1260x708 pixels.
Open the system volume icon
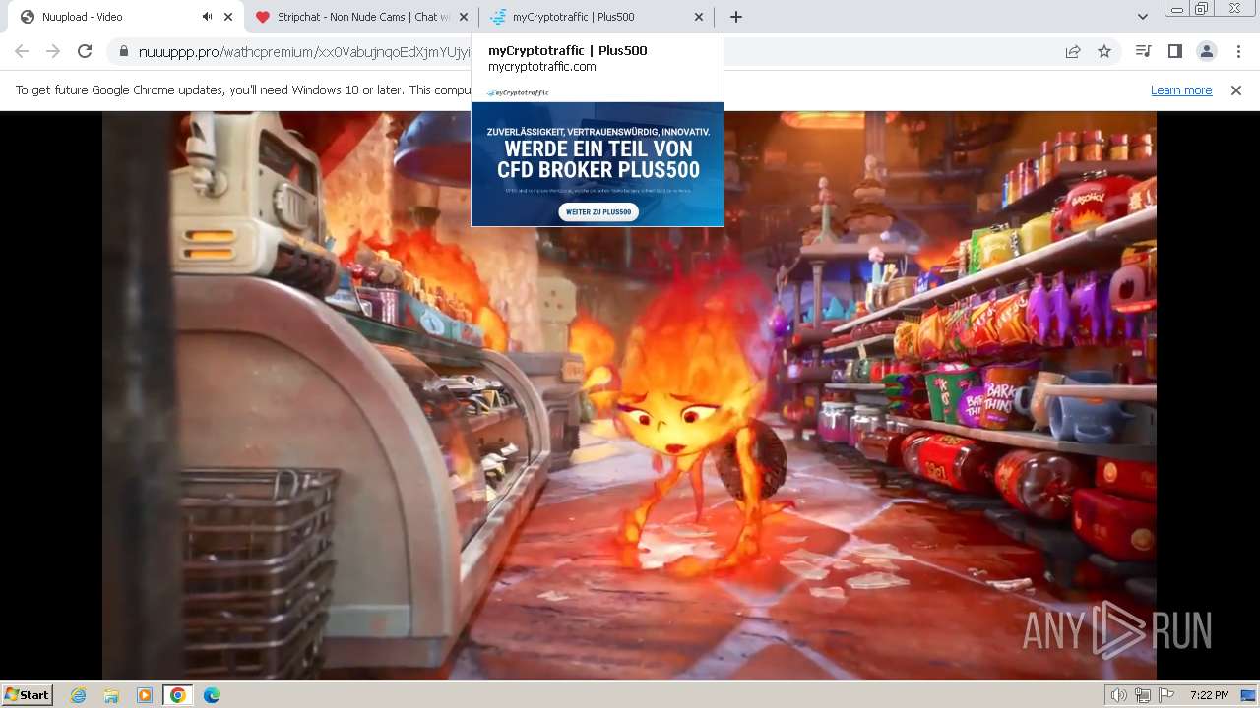(1119, 695)
